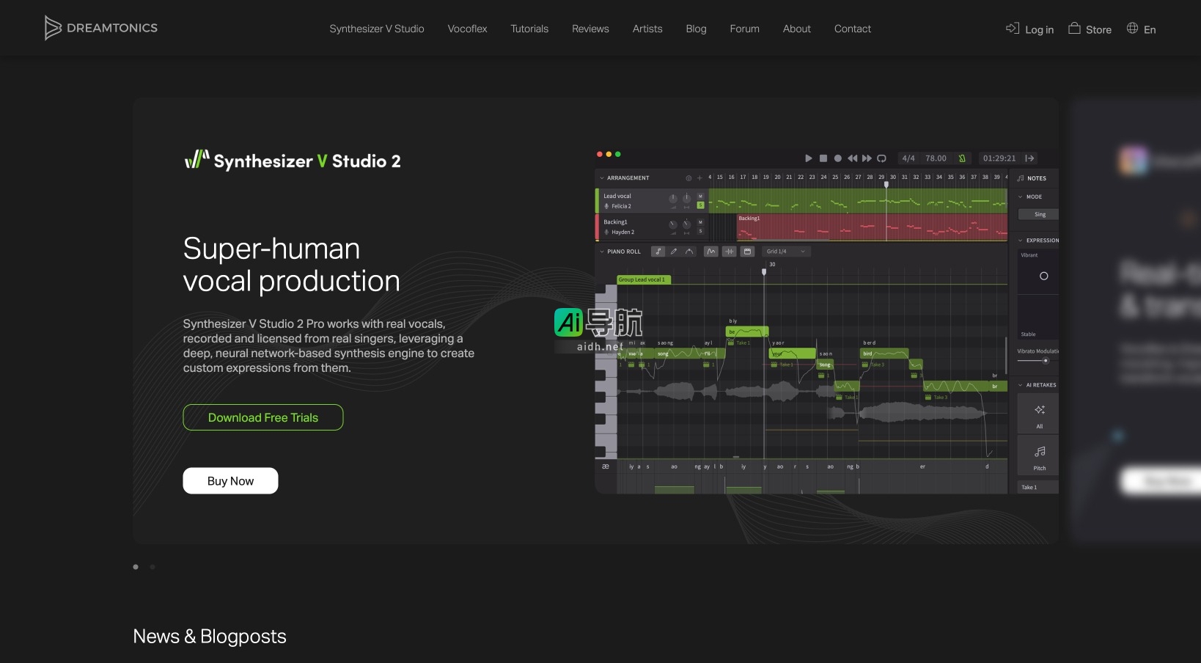Toggle the green metronome icon
This screenshot has width=1201, height=663.
click(962, 158)
